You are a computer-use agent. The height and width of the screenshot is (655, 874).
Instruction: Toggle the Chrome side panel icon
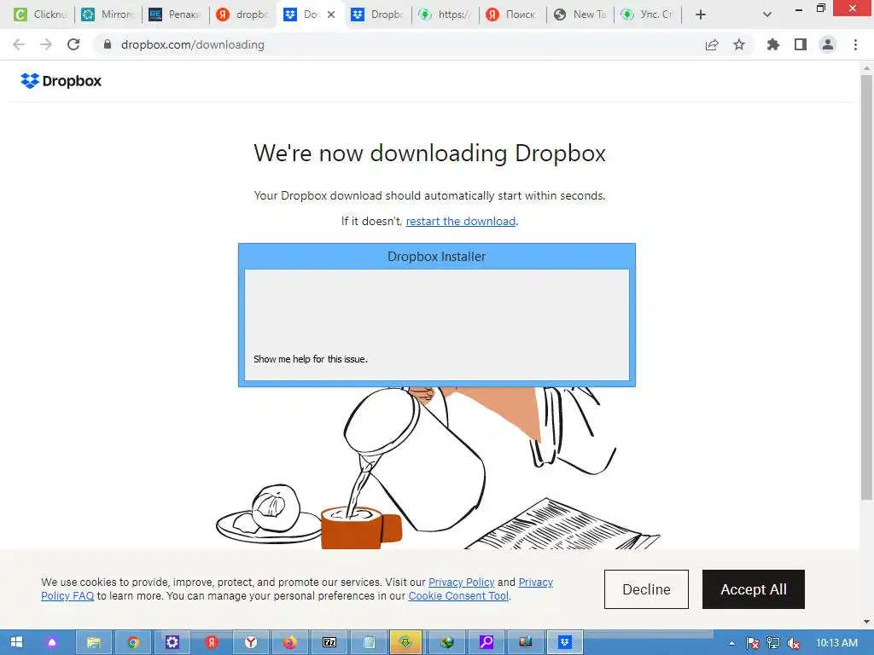tap(801, 44)
